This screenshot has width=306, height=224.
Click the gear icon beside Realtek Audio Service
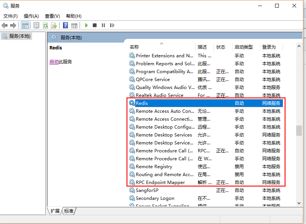click(x=132, y=95)
